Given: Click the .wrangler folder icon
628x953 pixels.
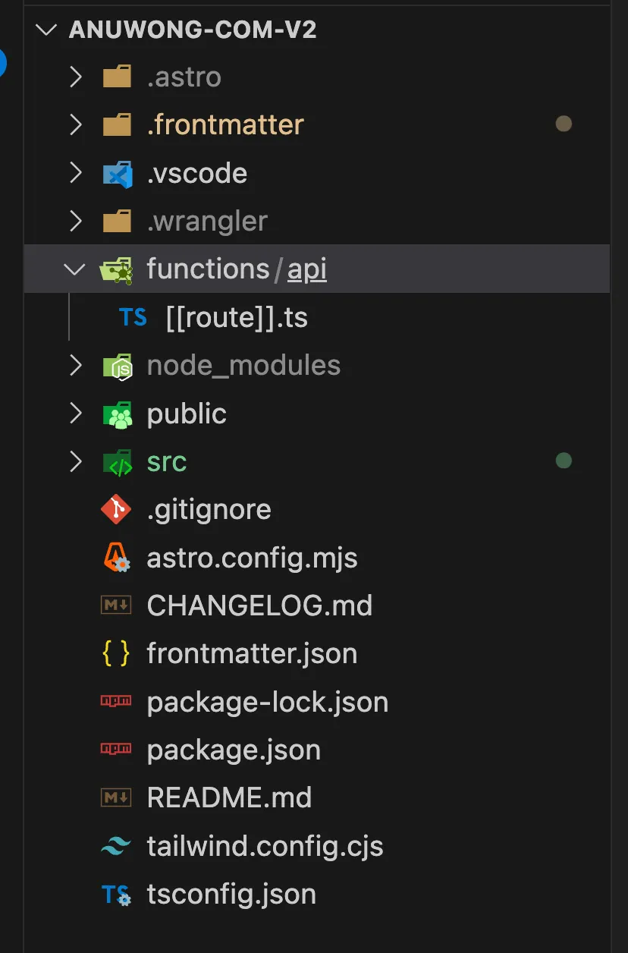Looking at the screenshot, I should click(x=117, y=221).
